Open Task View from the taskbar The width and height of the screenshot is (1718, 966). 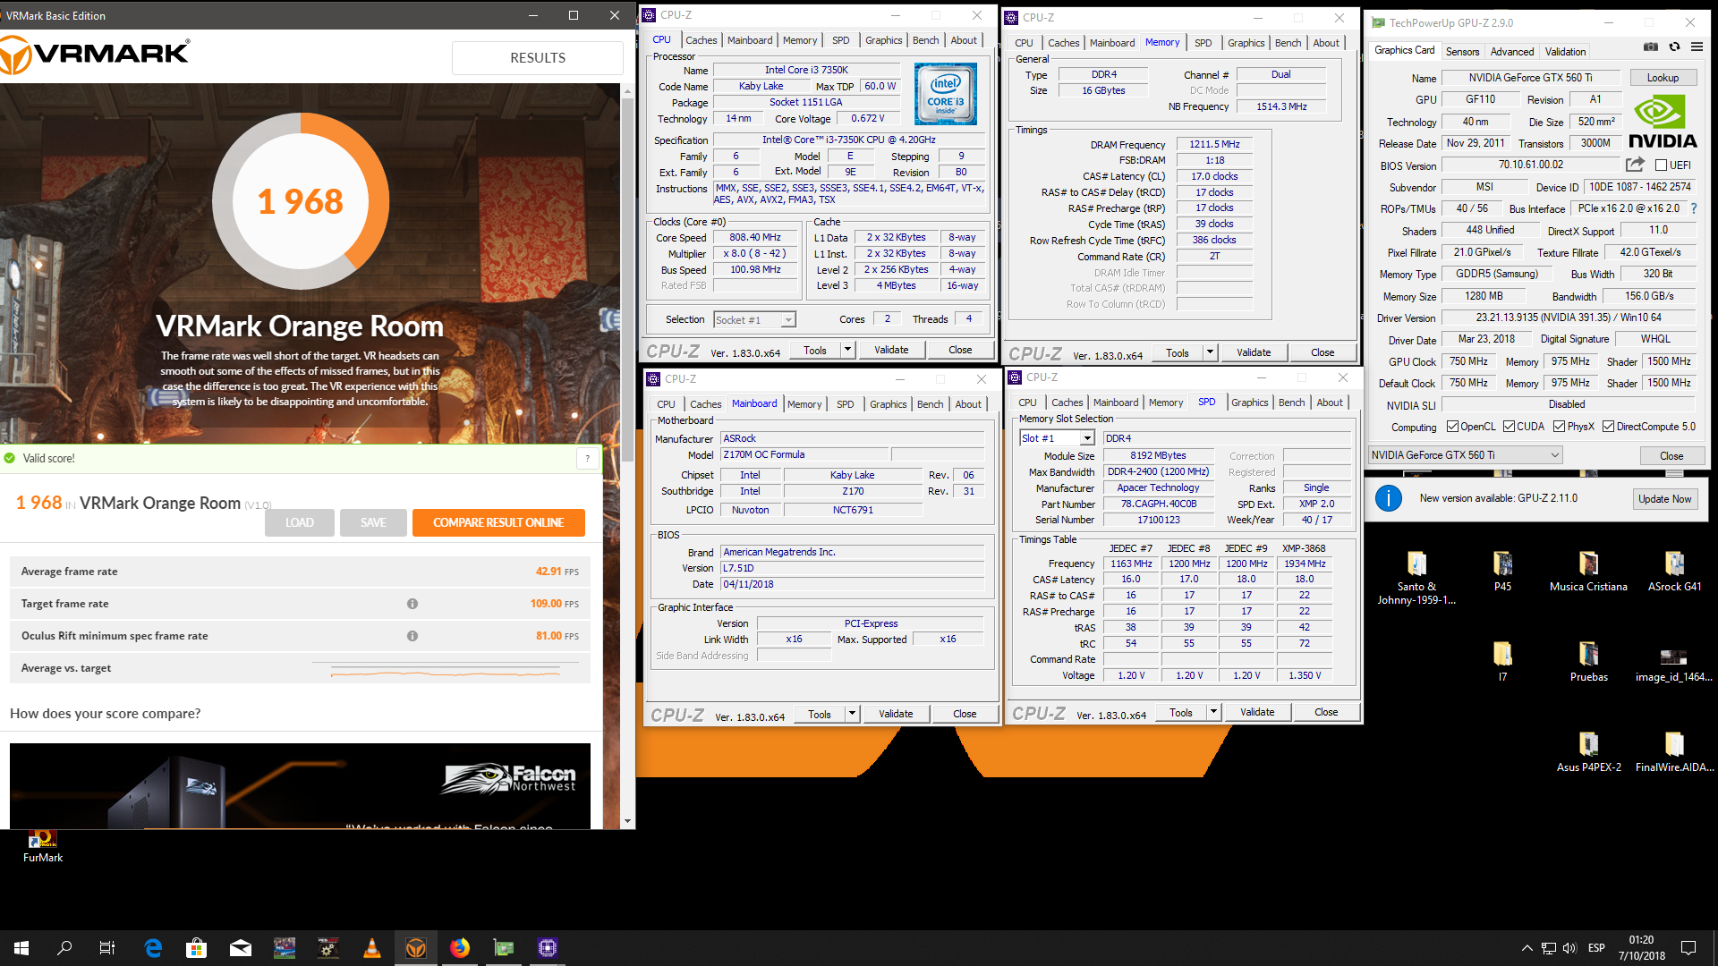point(106,948)
